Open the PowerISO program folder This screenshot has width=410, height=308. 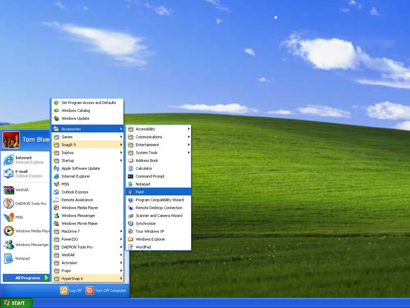click(x=87, y=239)
